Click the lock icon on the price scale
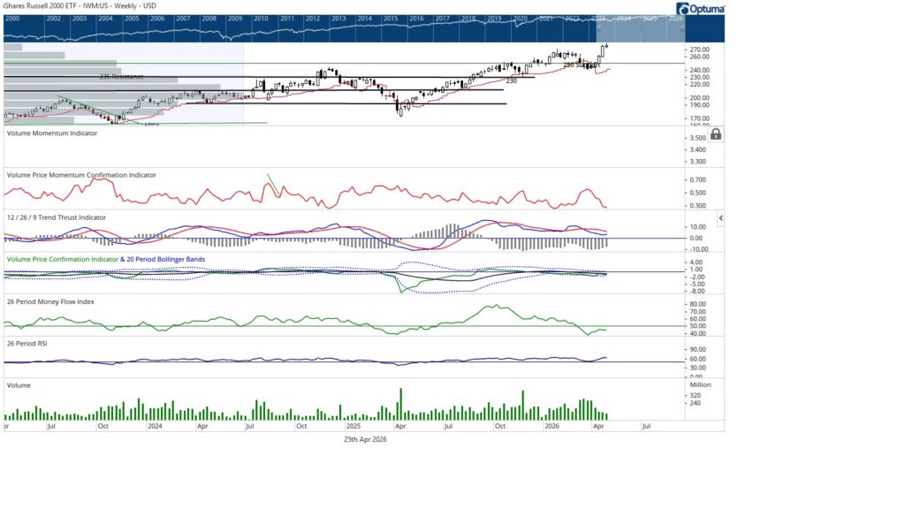 pos(716,134)
